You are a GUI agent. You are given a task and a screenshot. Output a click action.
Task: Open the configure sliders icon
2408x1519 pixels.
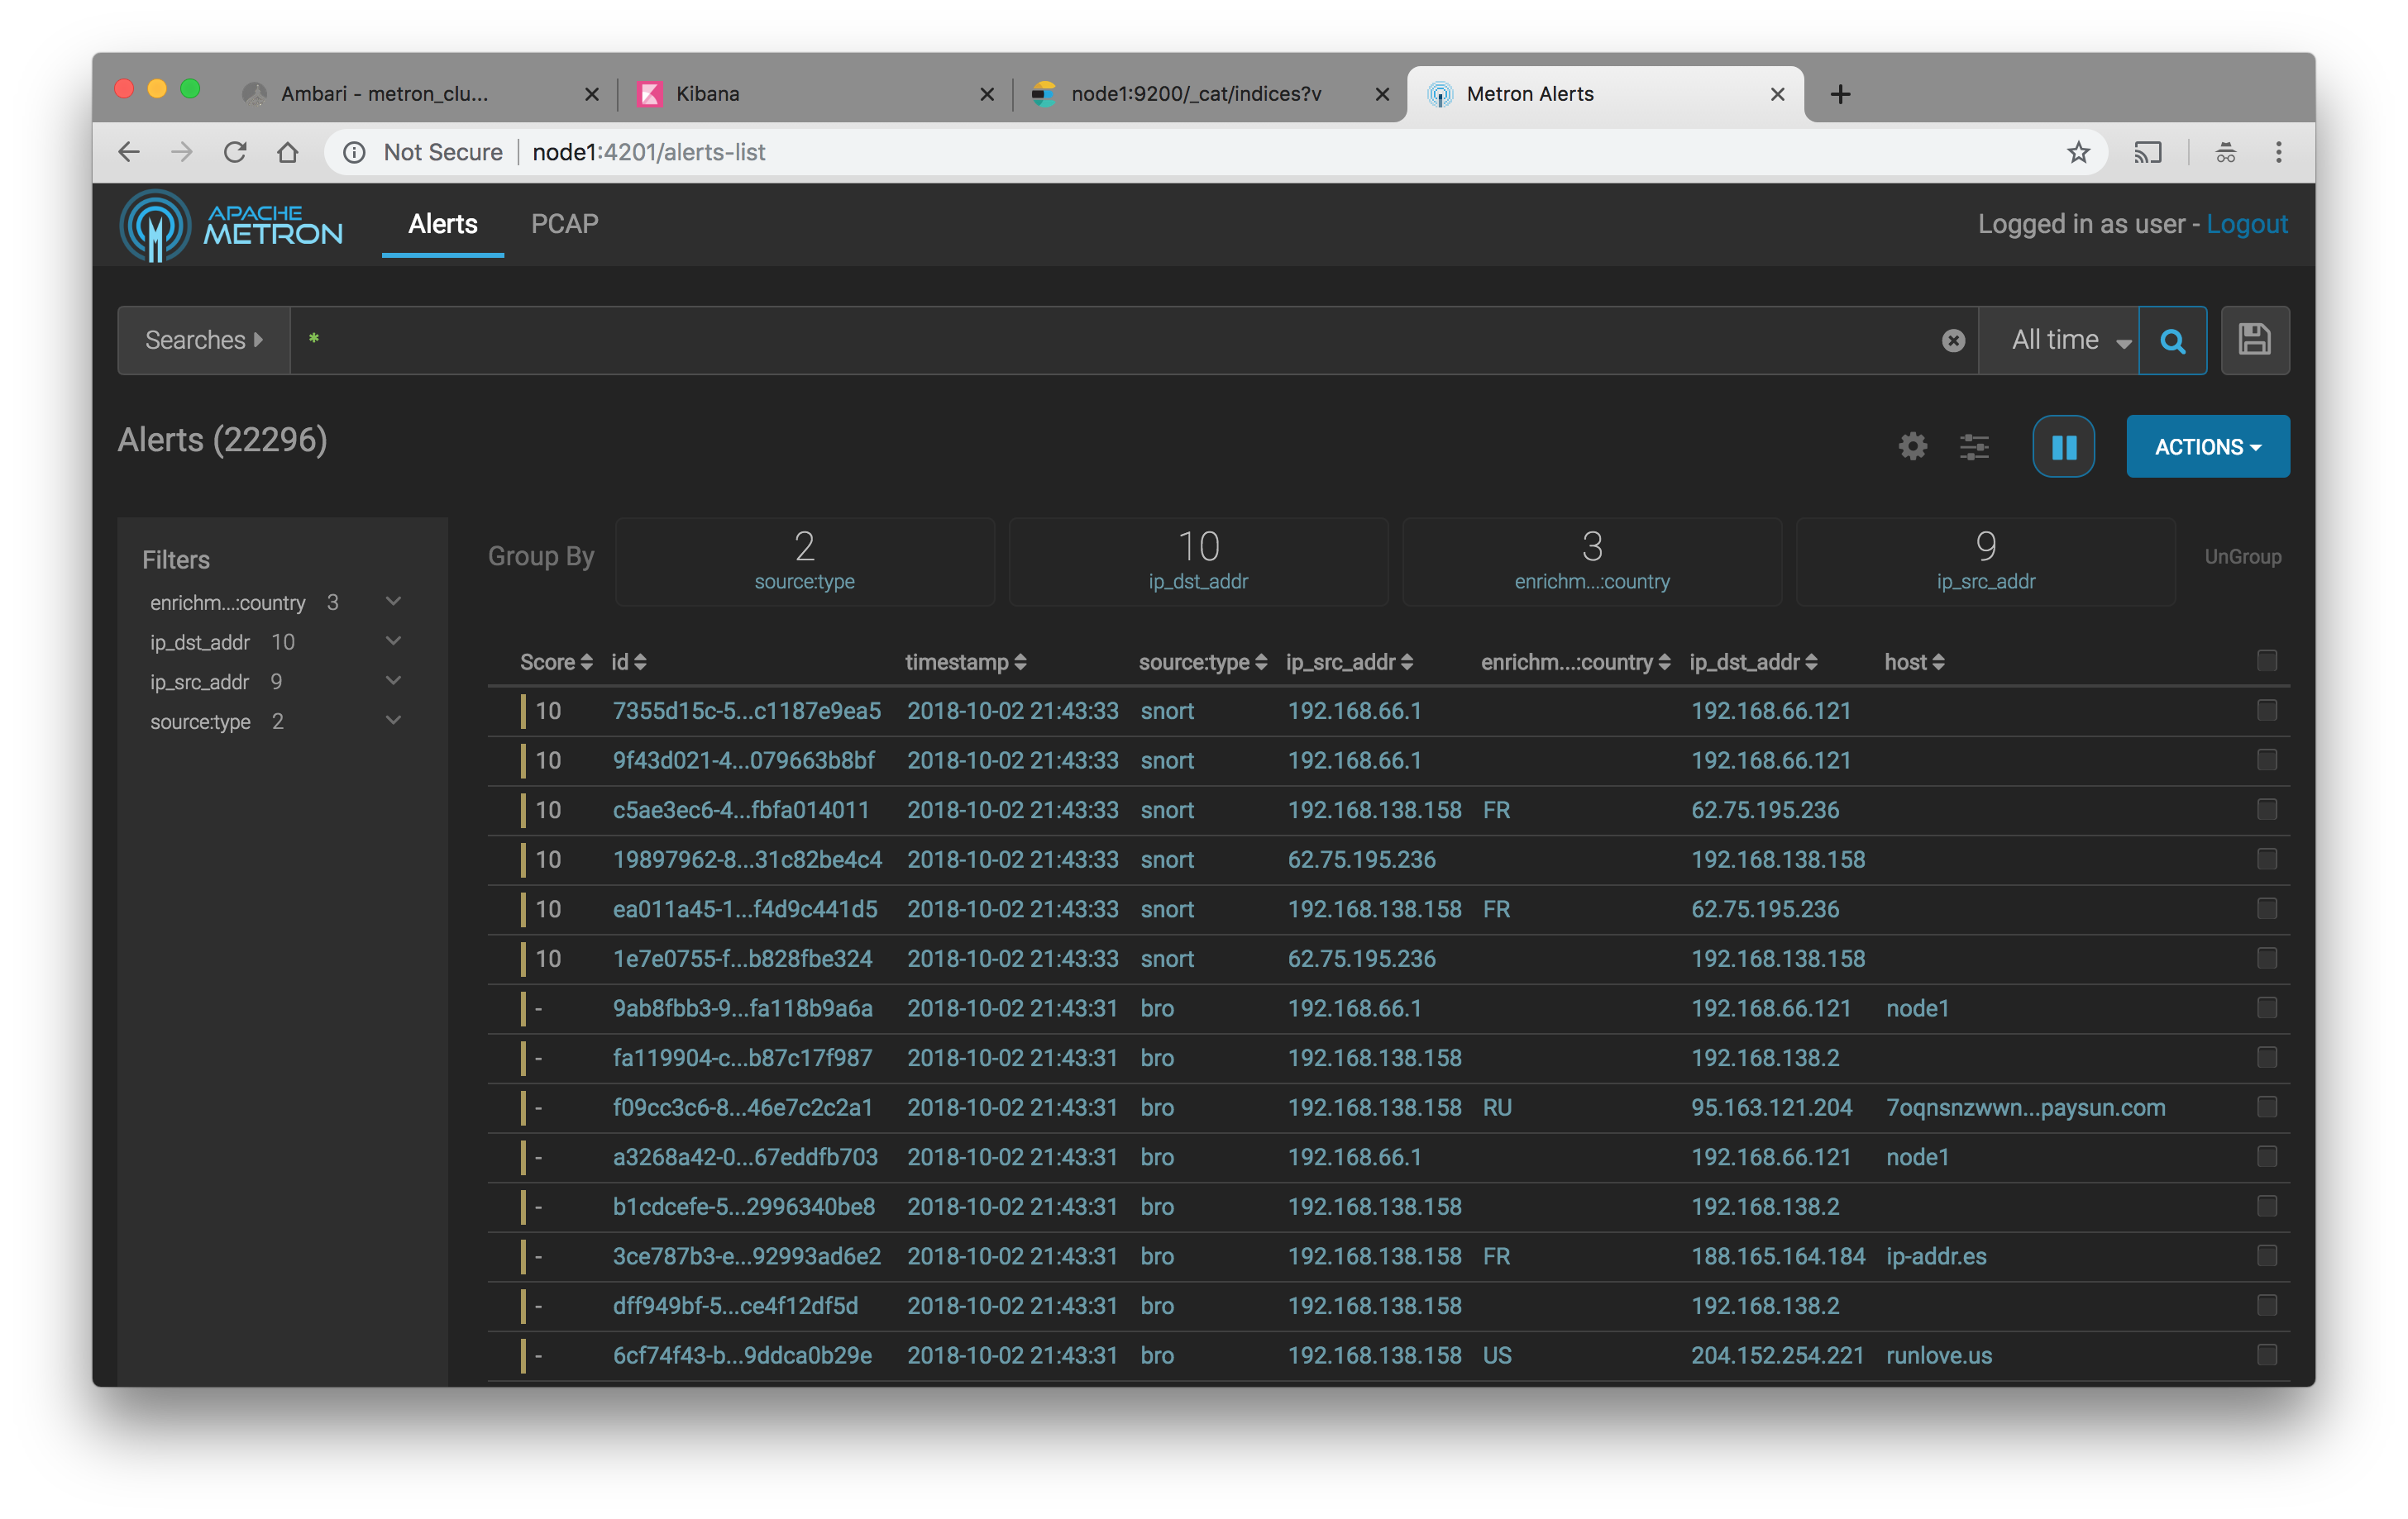[x=1973, y=447]
